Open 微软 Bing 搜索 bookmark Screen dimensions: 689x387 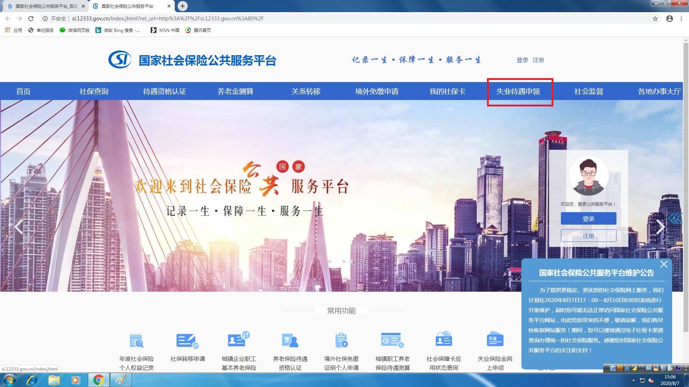pos(118,30)
